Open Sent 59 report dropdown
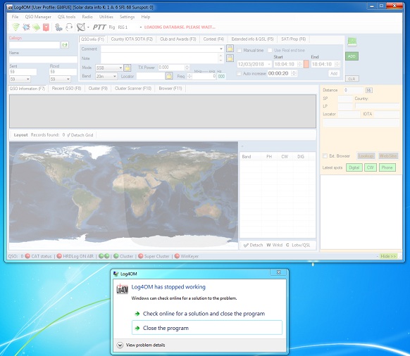 point(27,79)
